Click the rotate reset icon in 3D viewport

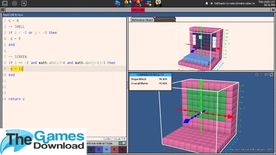(271, 75)
